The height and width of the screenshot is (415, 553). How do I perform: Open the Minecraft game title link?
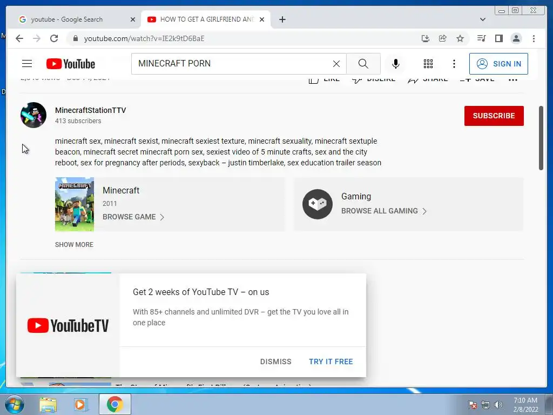click(121, 190)
